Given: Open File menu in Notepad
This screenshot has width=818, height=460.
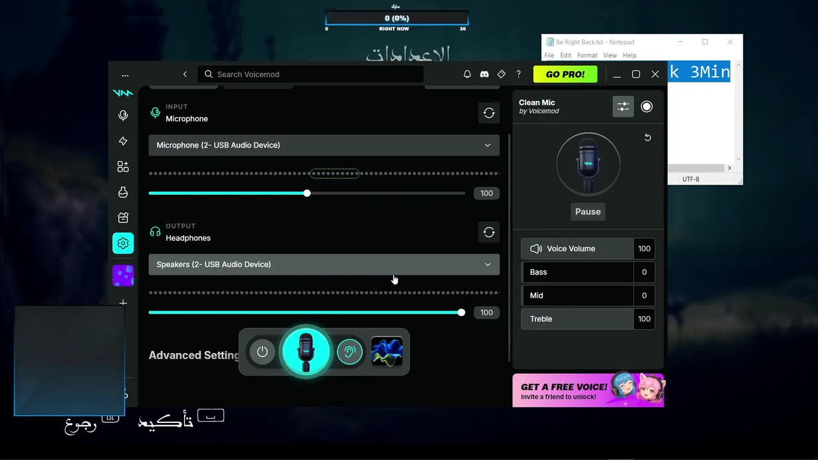Looking at the screenshot, I should pos(549,56).
